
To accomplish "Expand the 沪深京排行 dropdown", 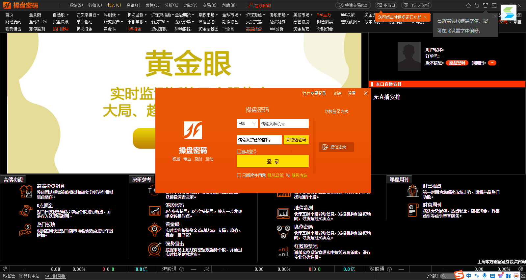I will tap(88, 15).
